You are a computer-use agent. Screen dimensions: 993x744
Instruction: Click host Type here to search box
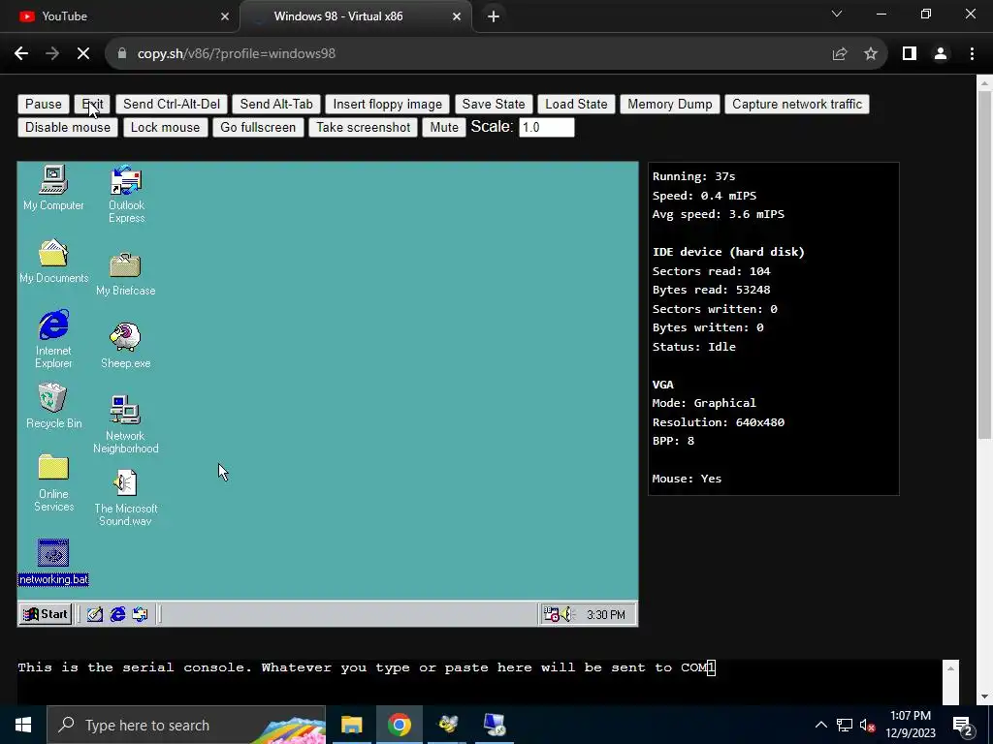[186, 725]
